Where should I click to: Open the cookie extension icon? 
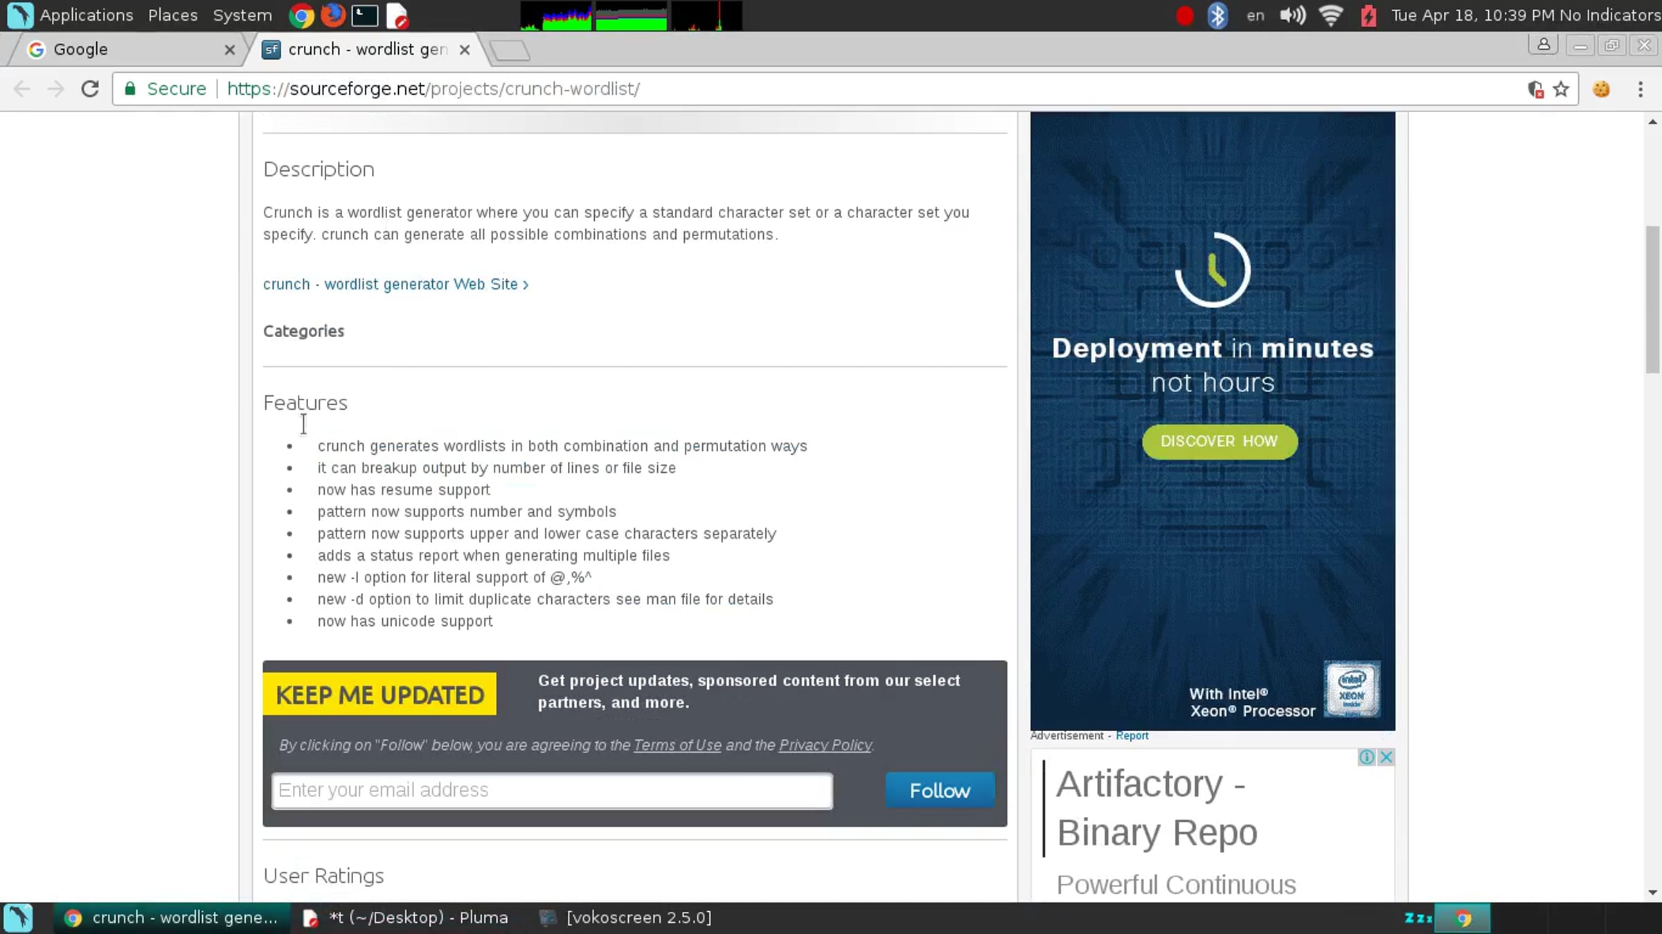click(x=1601, y=89)
